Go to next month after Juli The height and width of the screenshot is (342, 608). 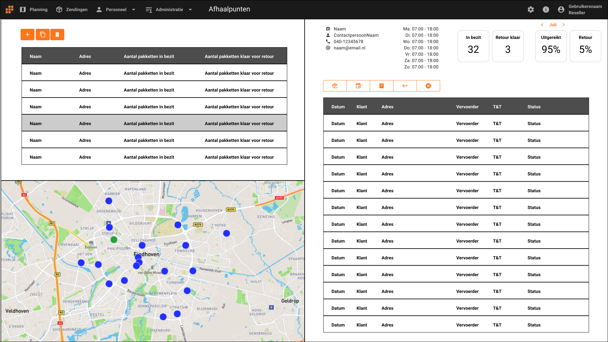564,25
